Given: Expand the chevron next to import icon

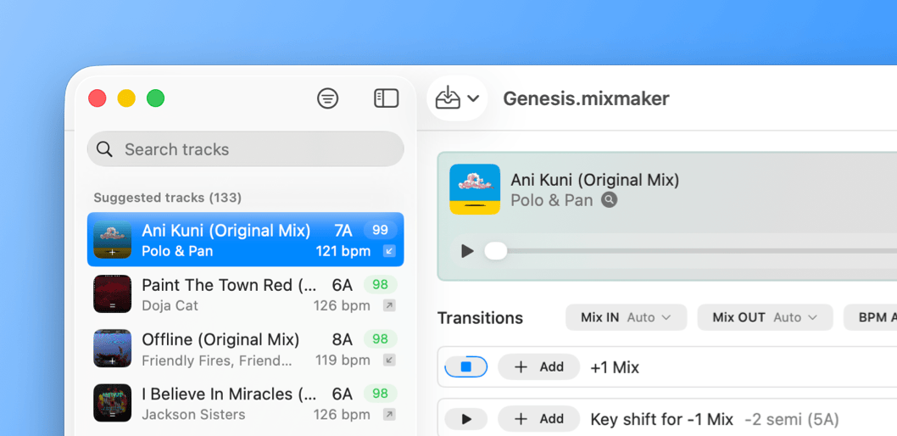Looking at the screenshot, I should click(x=473, y=98).
